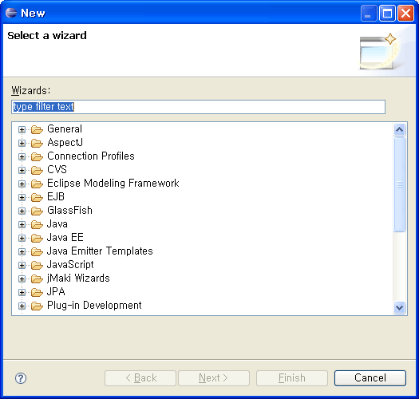Screen dimensions: 419x399
Task: Select the Java EE wizard label
Action: [65, 238]
